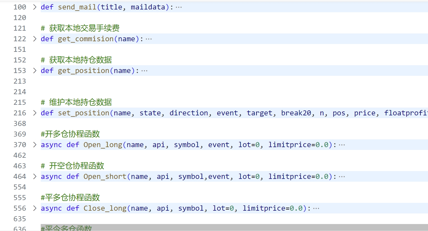
Task: Click limitprice=0.0 in the Open_long signature
Action: (298, 145)
